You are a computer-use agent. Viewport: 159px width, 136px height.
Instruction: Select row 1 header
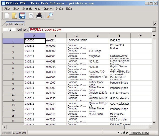pyautogui.click(x=13, y=41)
